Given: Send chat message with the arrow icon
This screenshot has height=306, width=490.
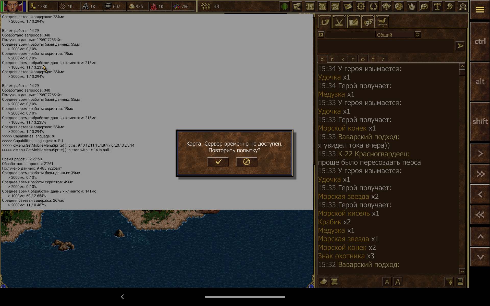Looking at the screenshot, I should 460,46.
